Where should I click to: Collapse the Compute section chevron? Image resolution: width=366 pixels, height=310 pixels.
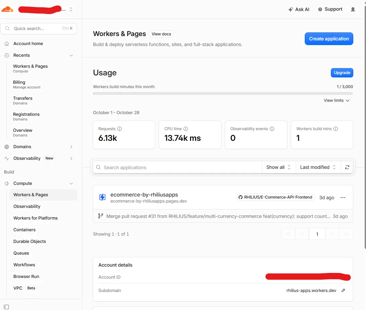[x=71, y=184]
